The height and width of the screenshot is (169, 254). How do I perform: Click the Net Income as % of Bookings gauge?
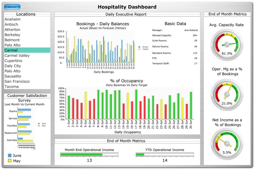(227, 144)
